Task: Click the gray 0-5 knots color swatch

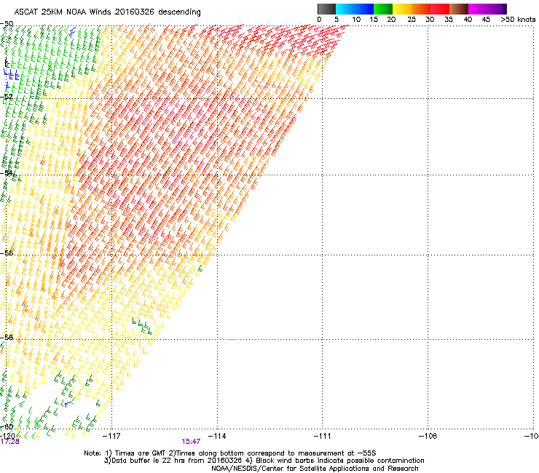Action: tap(326, 9)
